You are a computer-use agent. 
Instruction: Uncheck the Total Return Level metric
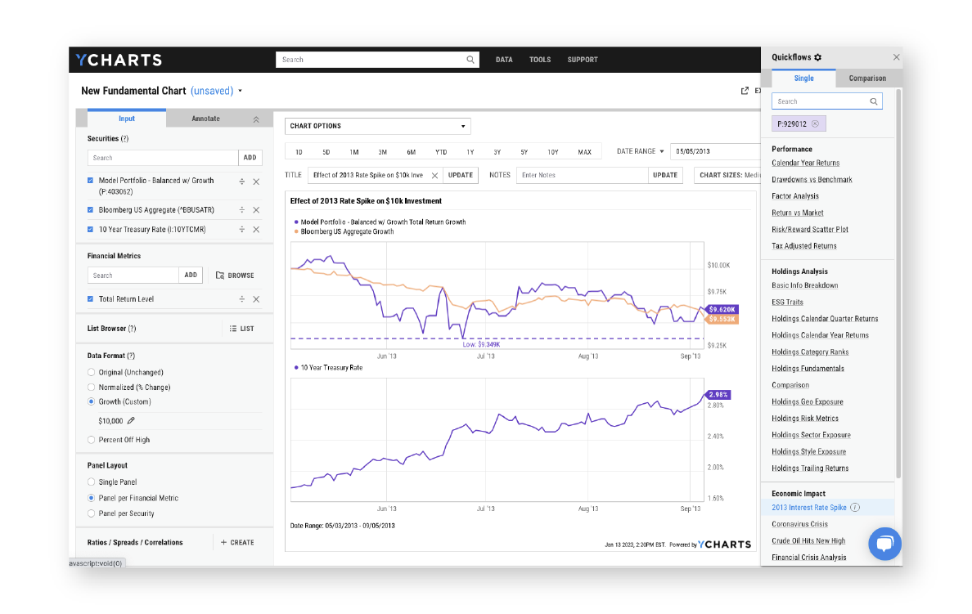[x=90, y=298]
